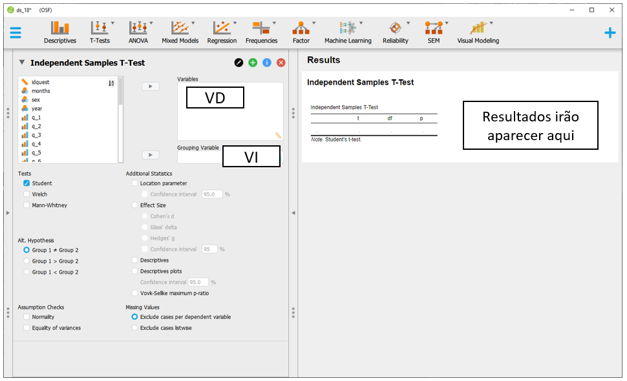This screenshot has height=381, width=627.
Task: Open the Frequencies module dropdown
Action: (x=261, y=32)
